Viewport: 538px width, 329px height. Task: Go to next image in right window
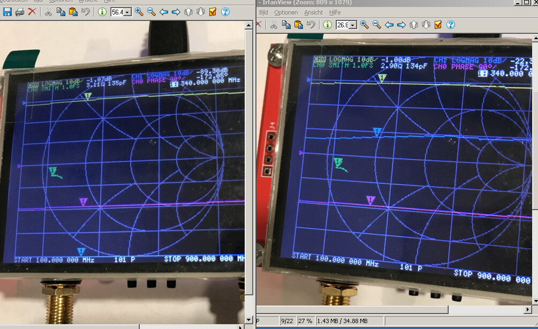tap(401, 25)
